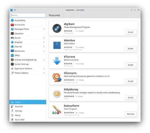This screenshot has width=150, height=133.
Task: Expand the Internet category arrow
Action: point(44,47)
